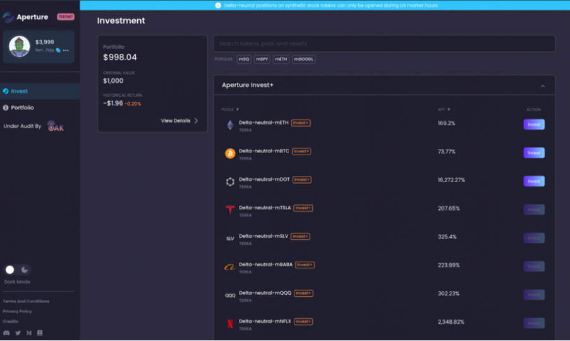This screenshot has width=570, height=341.
Task: Focus the search tokens input field
Action: click(384, 44)
